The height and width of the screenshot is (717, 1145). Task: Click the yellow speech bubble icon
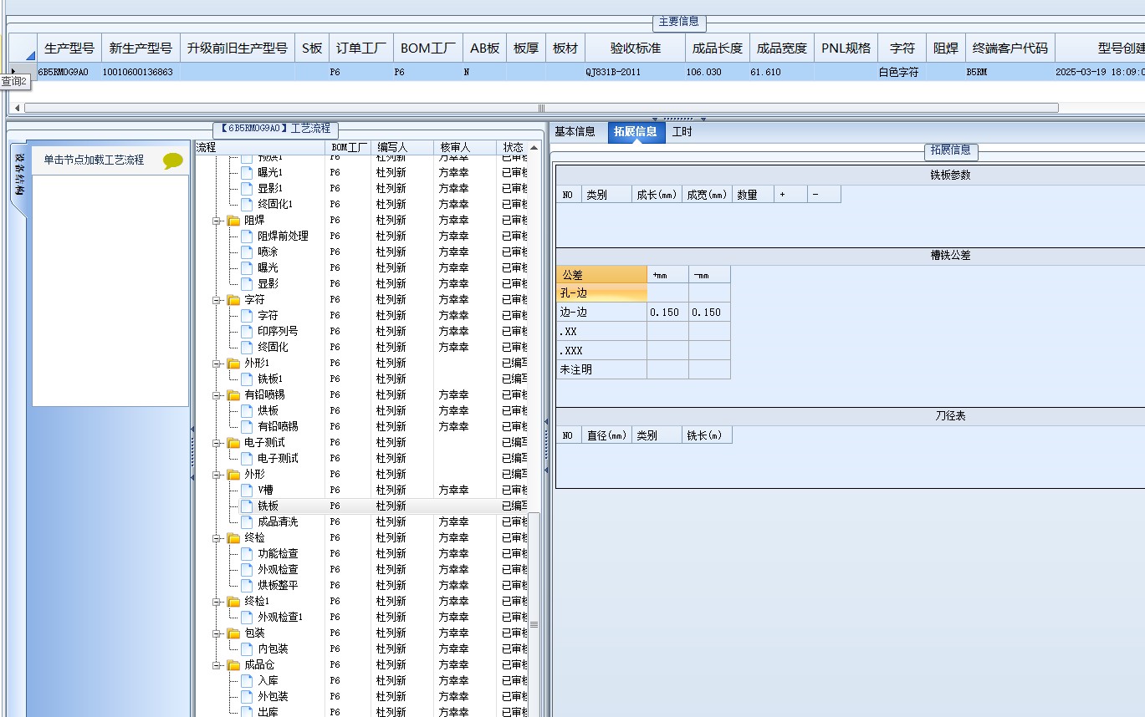click(173, 161)
